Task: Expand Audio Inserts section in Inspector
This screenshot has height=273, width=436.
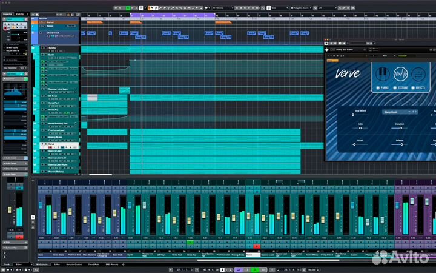Action: tap(15, 158)
